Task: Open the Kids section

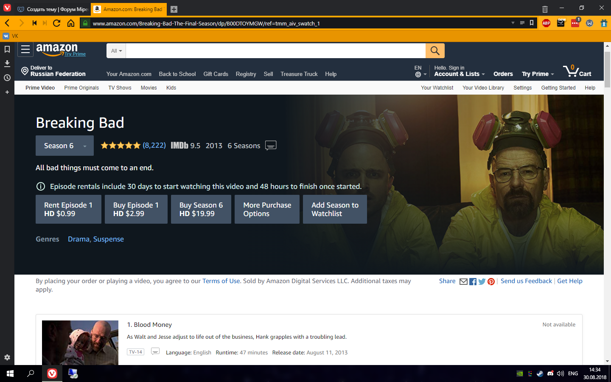Action: tap(171, 88)
